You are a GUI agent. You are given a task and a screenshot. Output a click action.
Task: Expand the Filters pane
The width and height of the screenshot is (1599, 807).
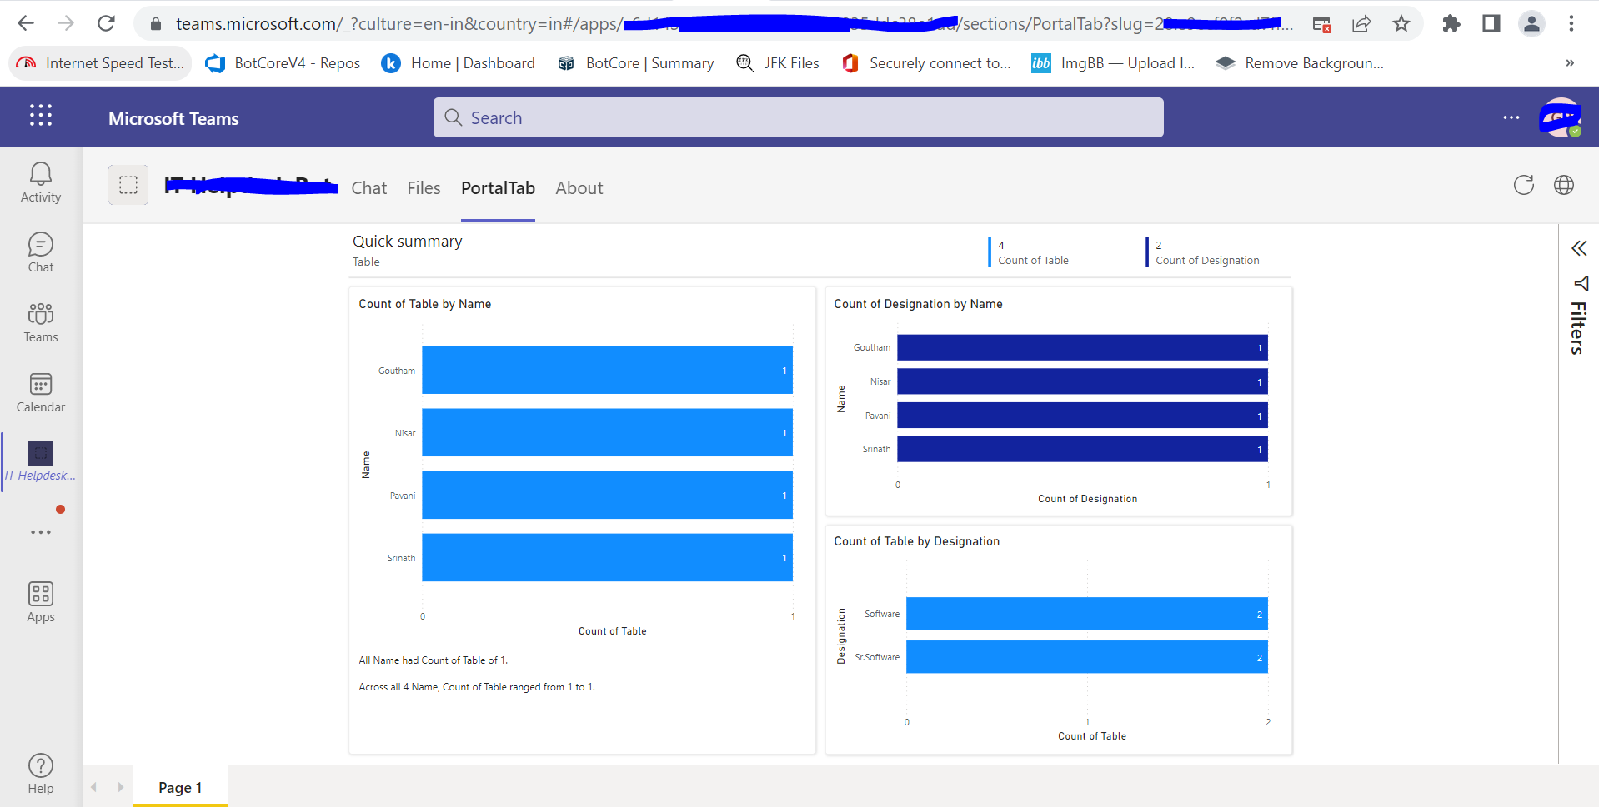coord(1578,247)
